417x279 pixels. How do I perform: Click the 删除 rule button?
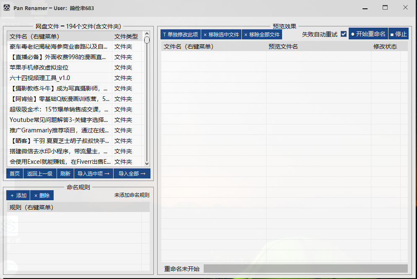42,195
